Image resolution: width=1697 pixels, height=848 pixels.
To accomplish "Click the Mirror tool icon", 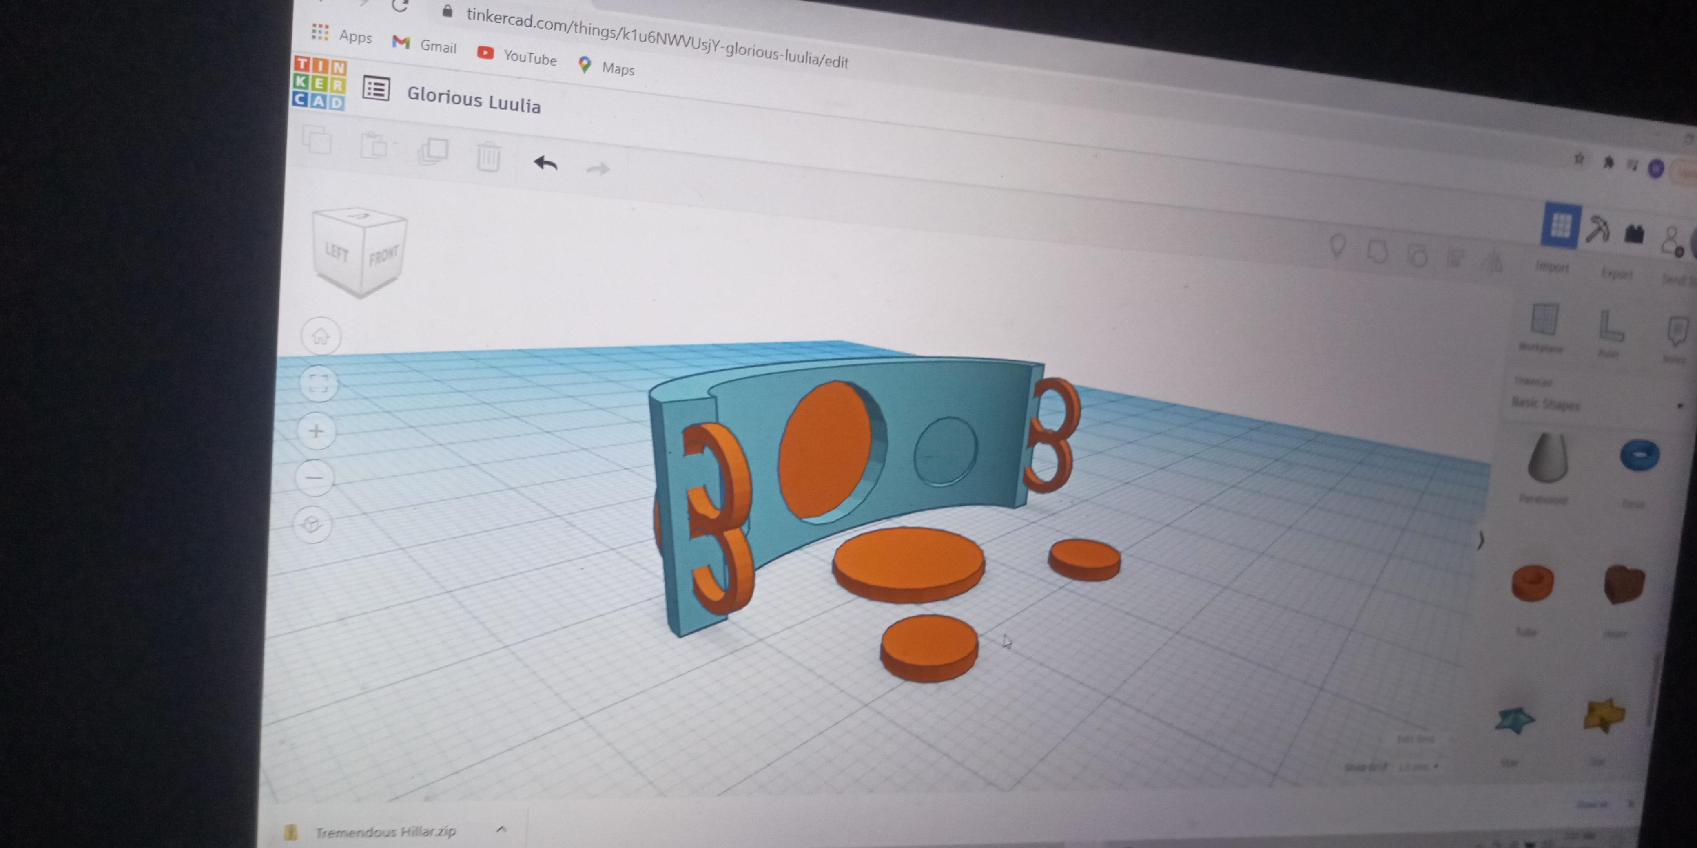I will [1493, 262].
